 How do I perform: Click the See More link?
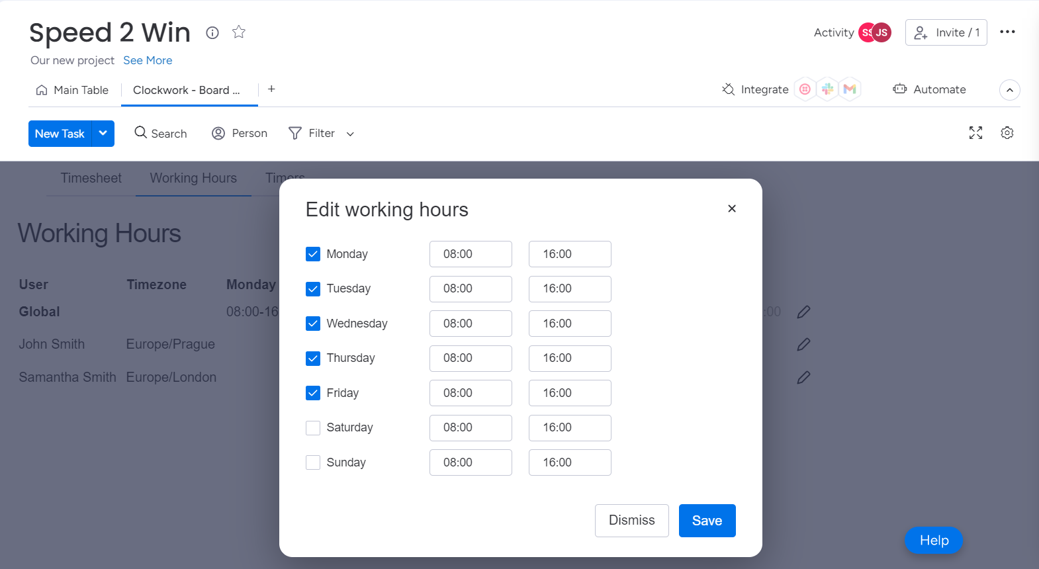coord(148,60)
